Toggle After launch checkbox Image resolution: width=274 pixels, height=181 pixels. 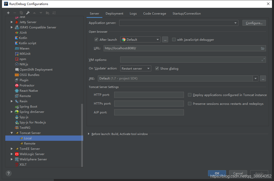click(x=96, y=39)
